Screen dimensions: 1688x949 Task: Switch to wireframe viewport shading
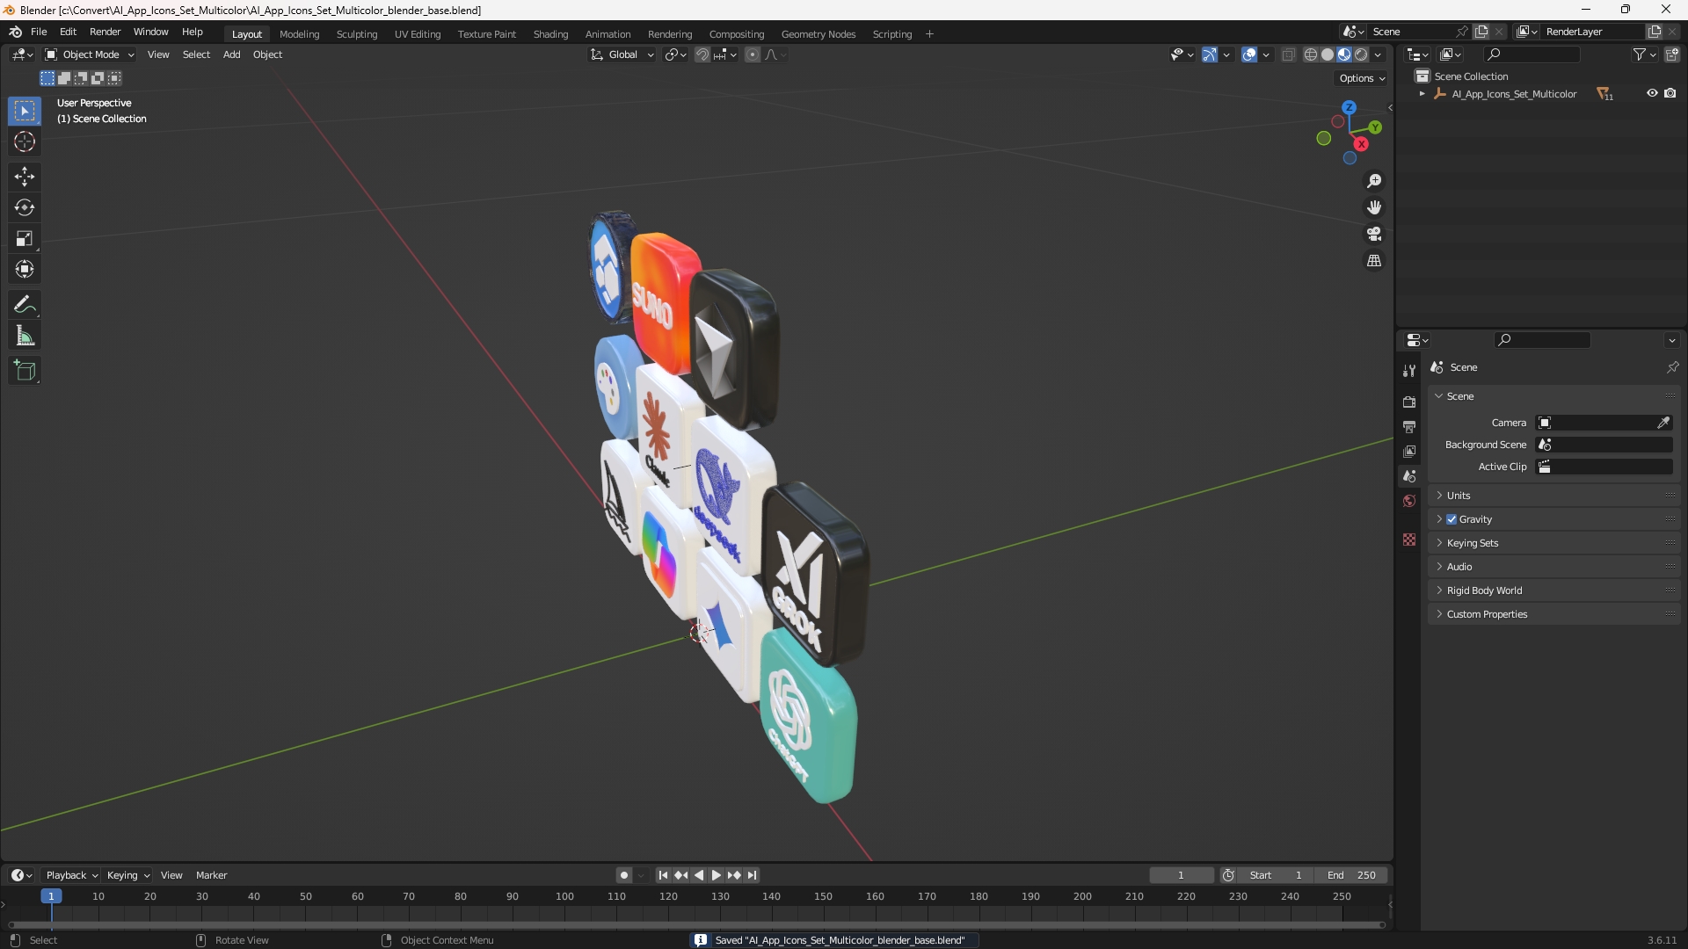(x=1311, y=54)
